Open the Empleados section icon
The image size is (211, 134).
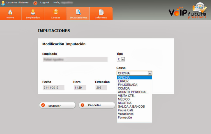[33, 12]
